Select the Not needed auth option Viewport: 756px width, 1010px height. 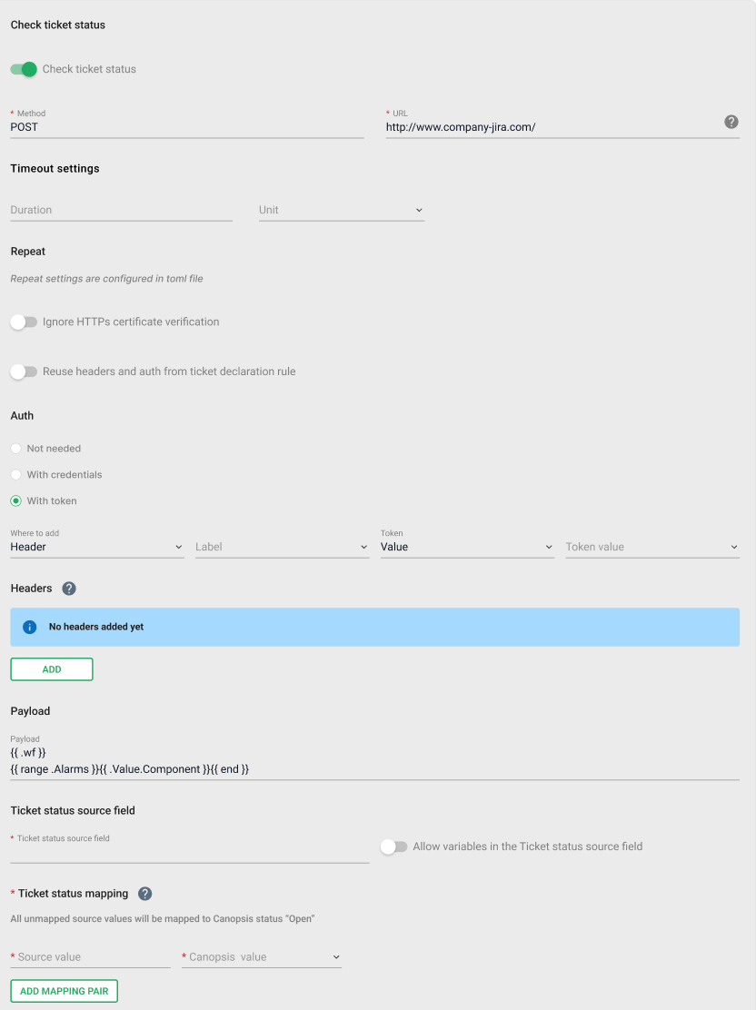pyautogui.click(x=15, y=448)
